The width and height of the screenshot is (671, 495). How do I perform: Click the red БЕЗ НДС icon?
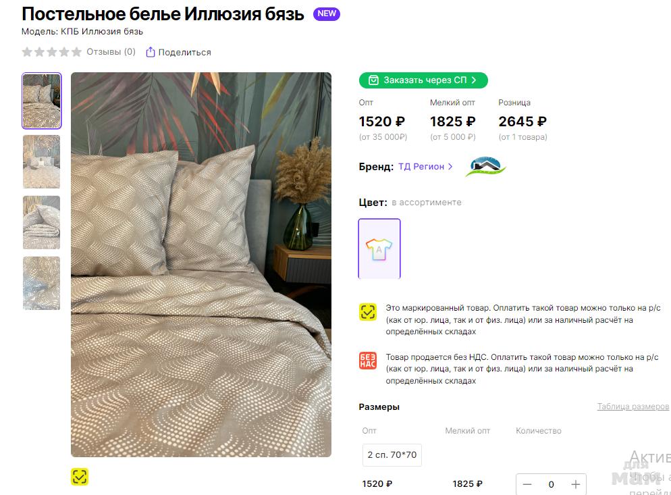point(368,361)
